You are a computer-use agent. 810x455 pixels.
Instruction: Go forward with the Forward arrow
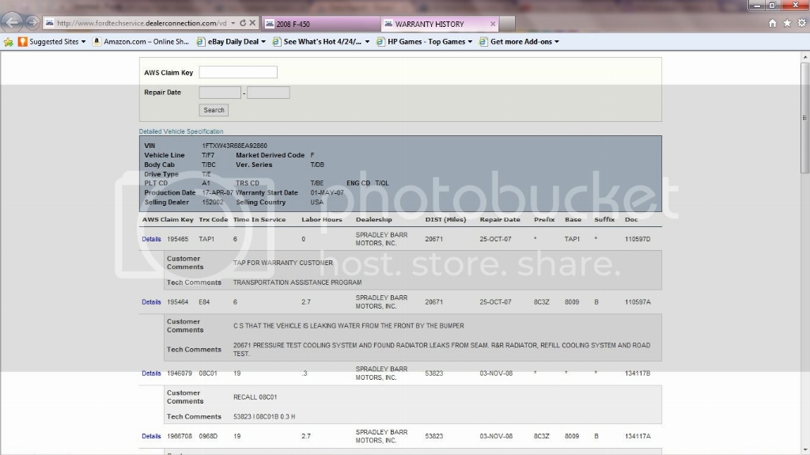(x=32, y=23)
